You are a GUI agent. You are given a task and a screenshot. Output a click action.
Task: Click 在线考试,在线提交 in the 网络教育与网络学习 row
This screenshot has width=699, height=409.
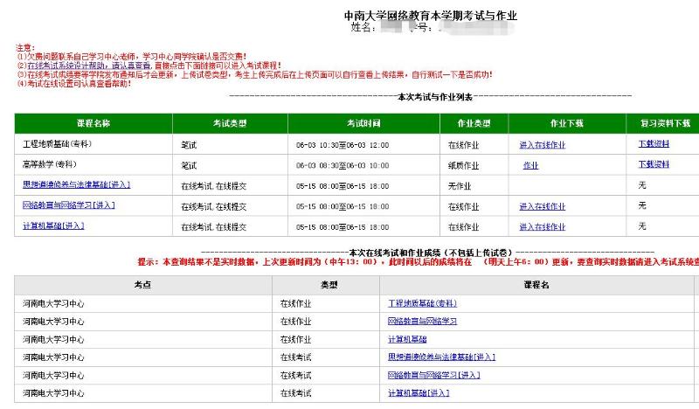click(213, 206)
